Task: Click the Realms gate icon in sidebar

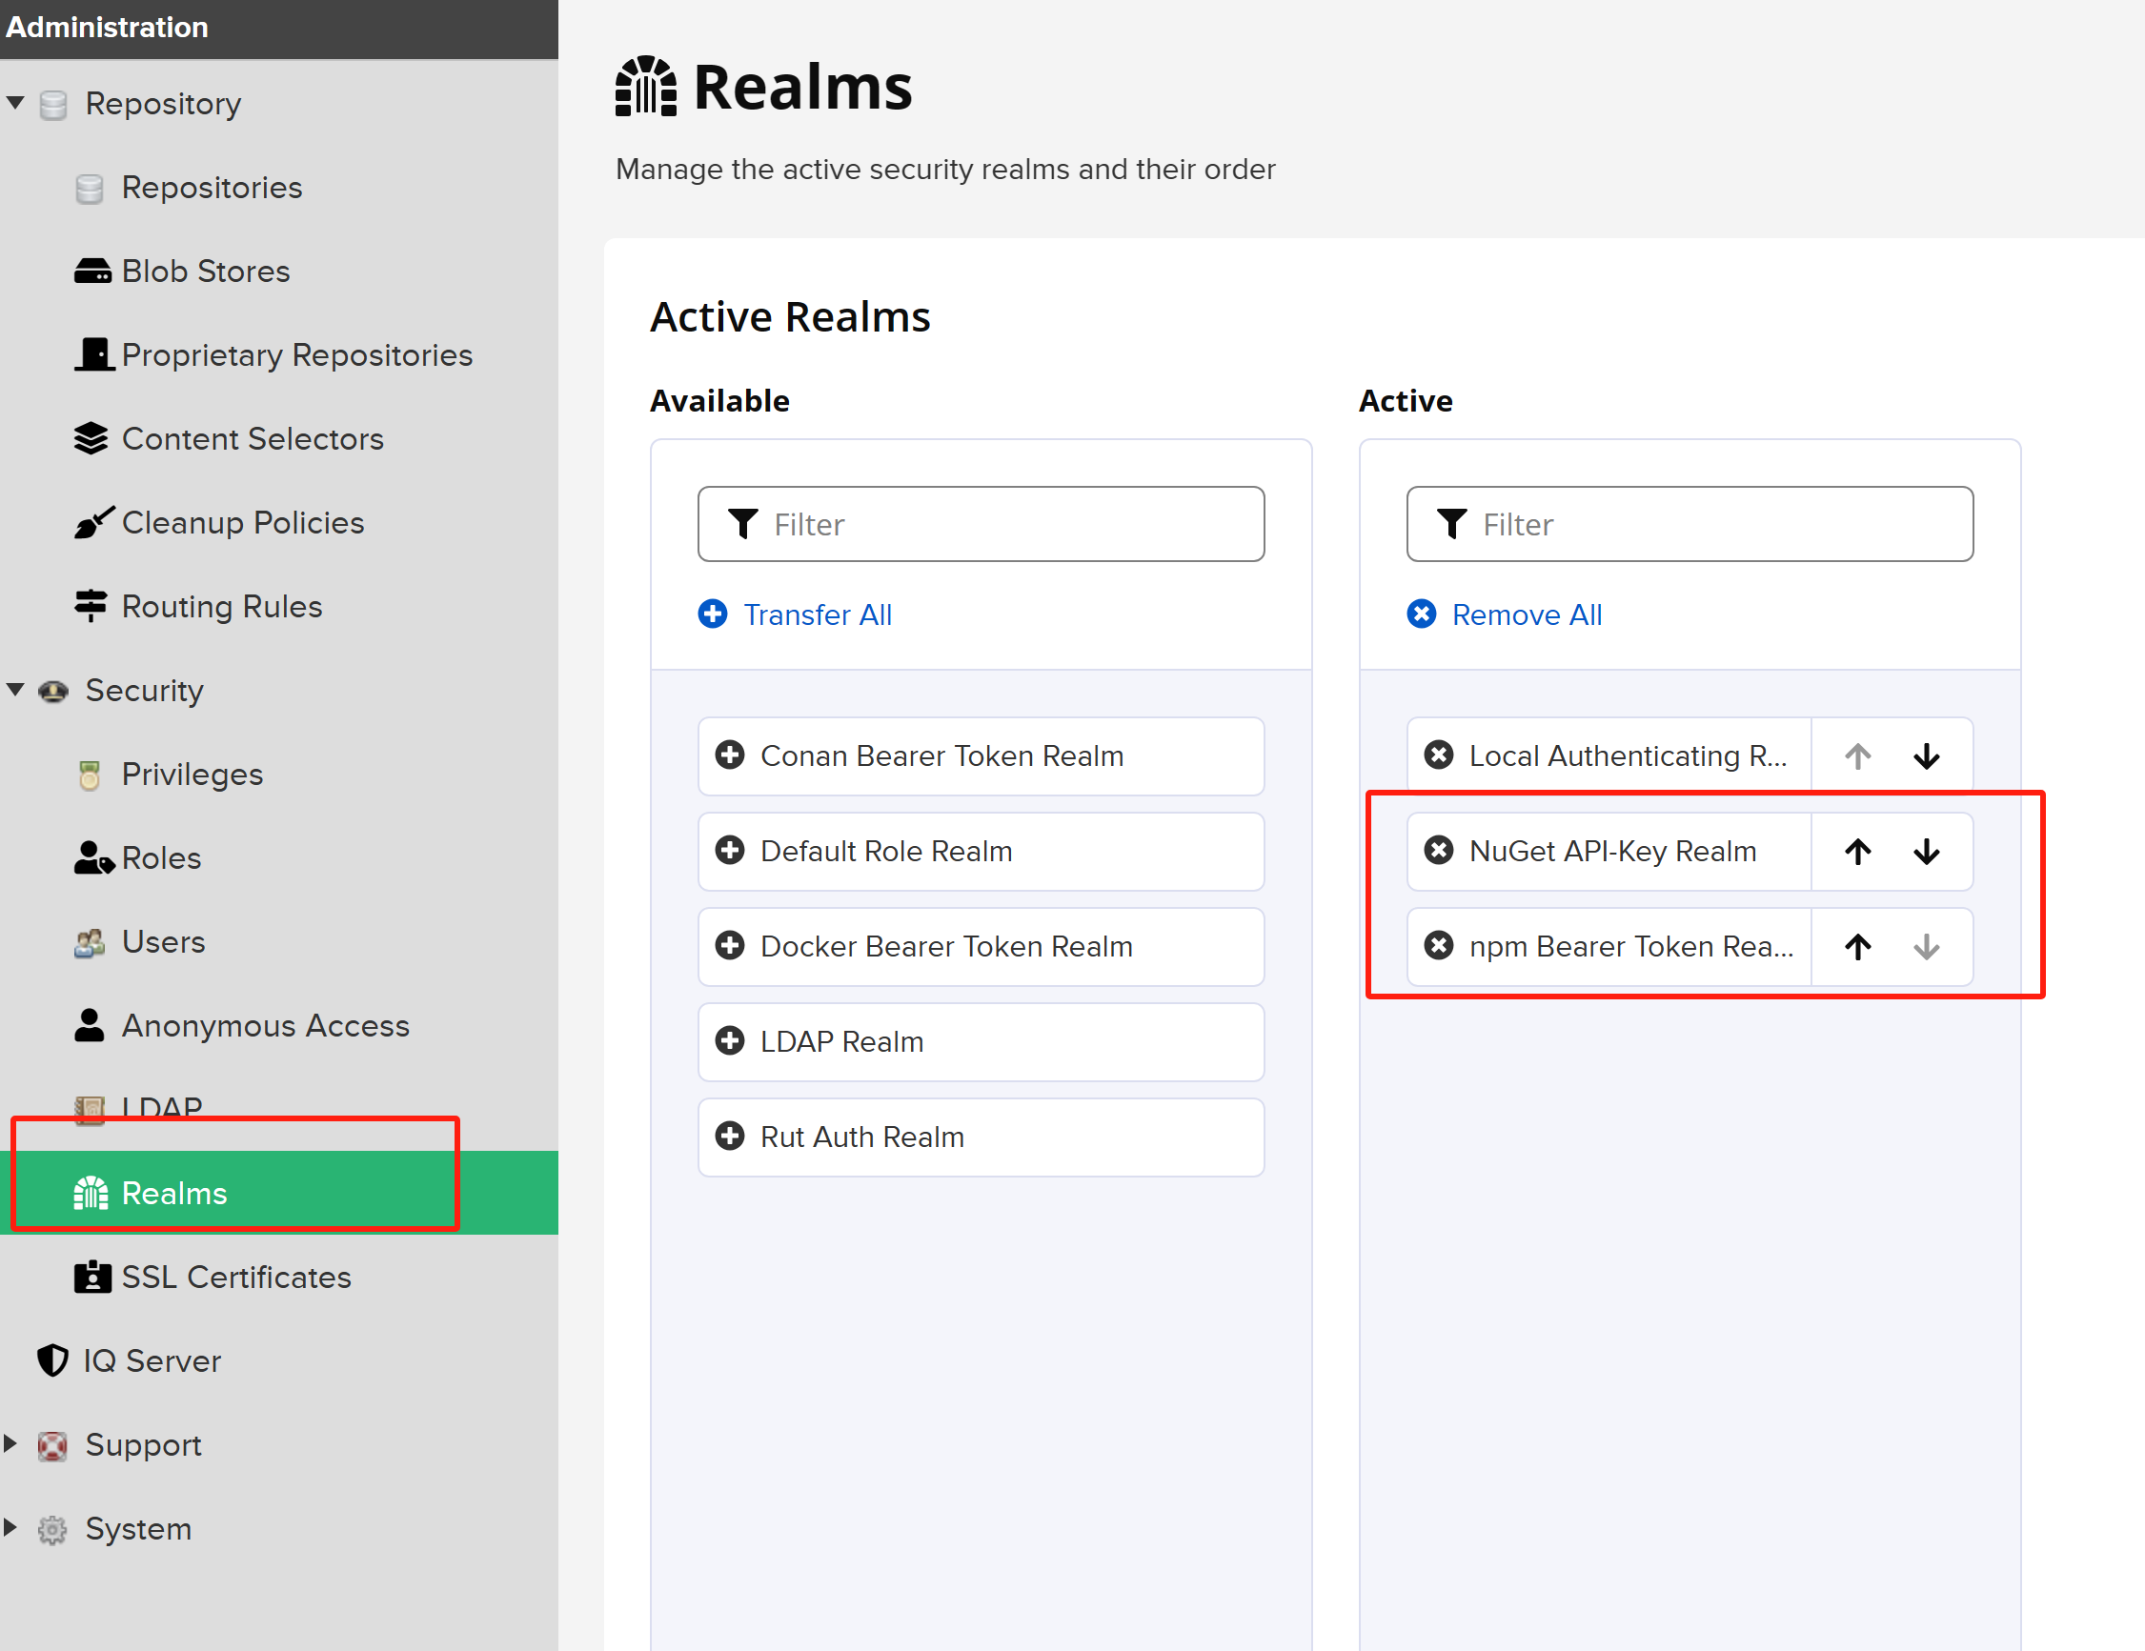Action: (x=91, y=1194)
